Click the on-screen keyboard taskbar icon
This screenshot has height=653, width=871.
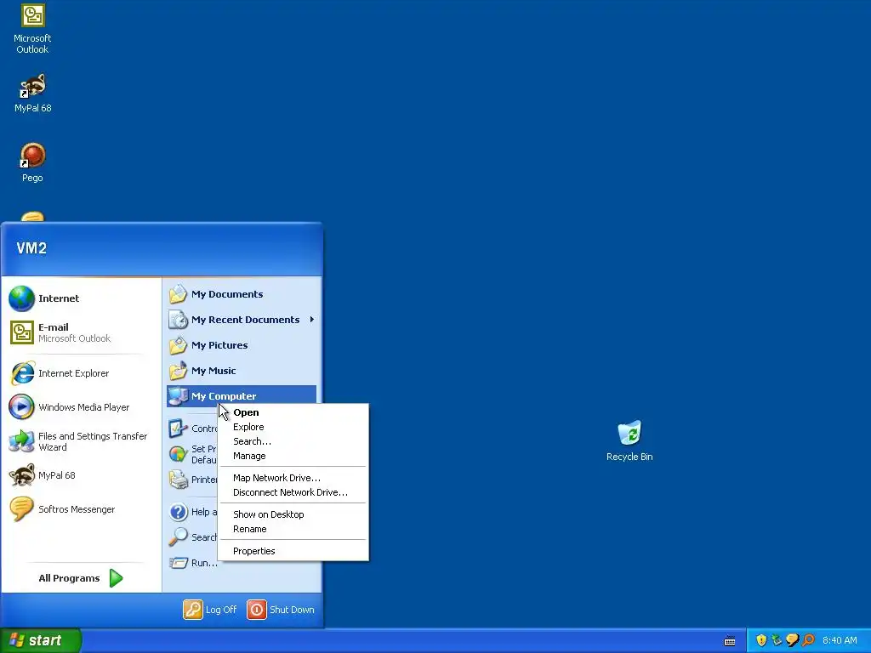(x=730, y=641)
